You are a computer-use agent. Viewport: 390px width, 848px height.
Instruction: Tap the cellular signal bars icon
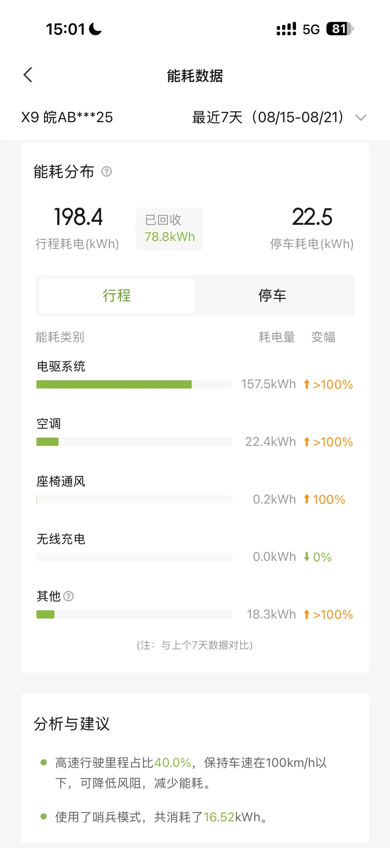click(x=286, y=29)
